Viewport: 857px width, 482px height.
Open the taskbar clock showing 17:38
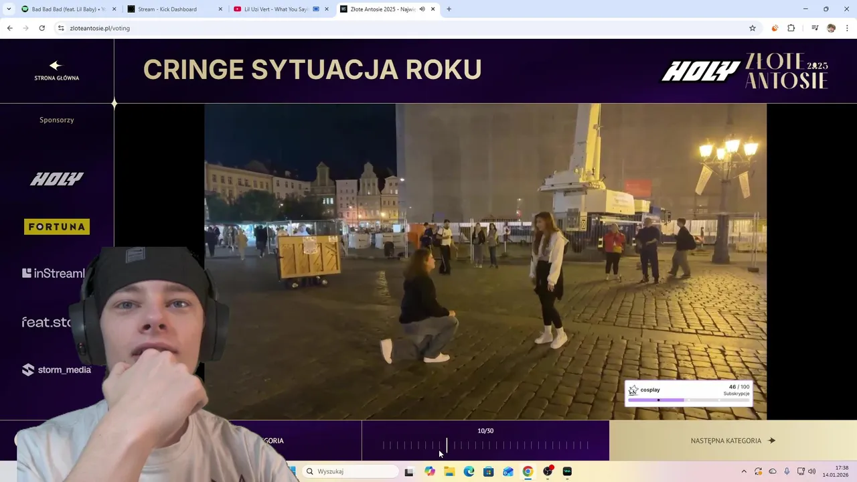[836, 471]
